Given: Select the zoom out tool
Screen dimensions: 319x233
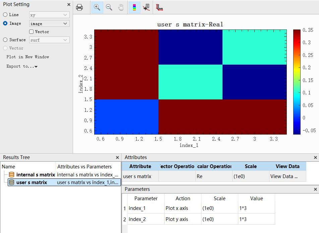Looking at the screenshot, I should click(109, 7).
